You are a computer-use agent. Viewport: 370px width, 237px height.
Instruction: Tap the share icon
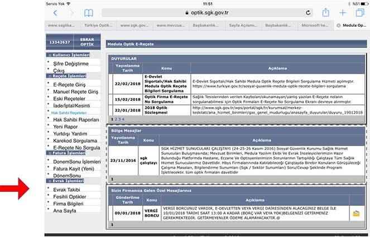pyautogui.click(x=326, y=12)
